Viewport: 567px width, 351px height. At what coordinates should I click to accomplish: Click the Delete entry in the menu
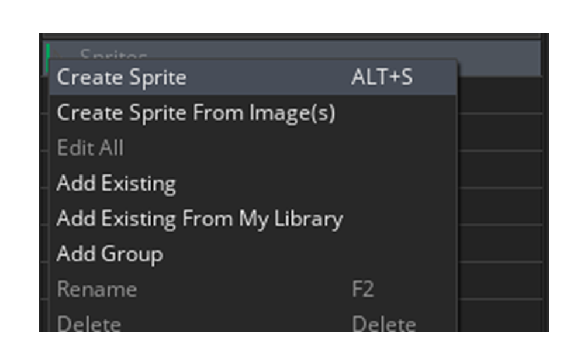[89, 324]
